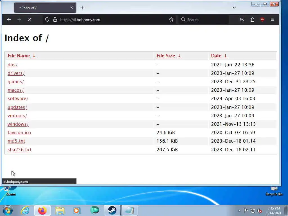288x216 pixels.
Task: Open the Action Center flag icon
Action: (246, 211)
